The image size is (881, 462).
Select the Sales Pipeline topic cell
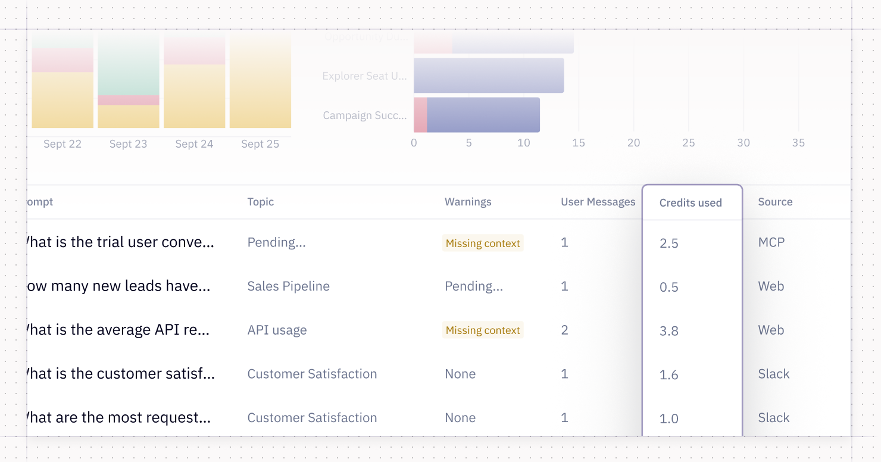pyautogui.click(x=289, y=286)
